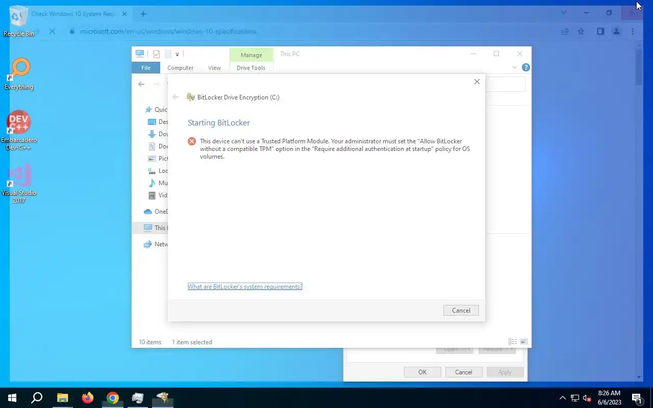Close the BitLocker Drive Encryption dialog
Viewport: 653px width, 408px height.
476,82
